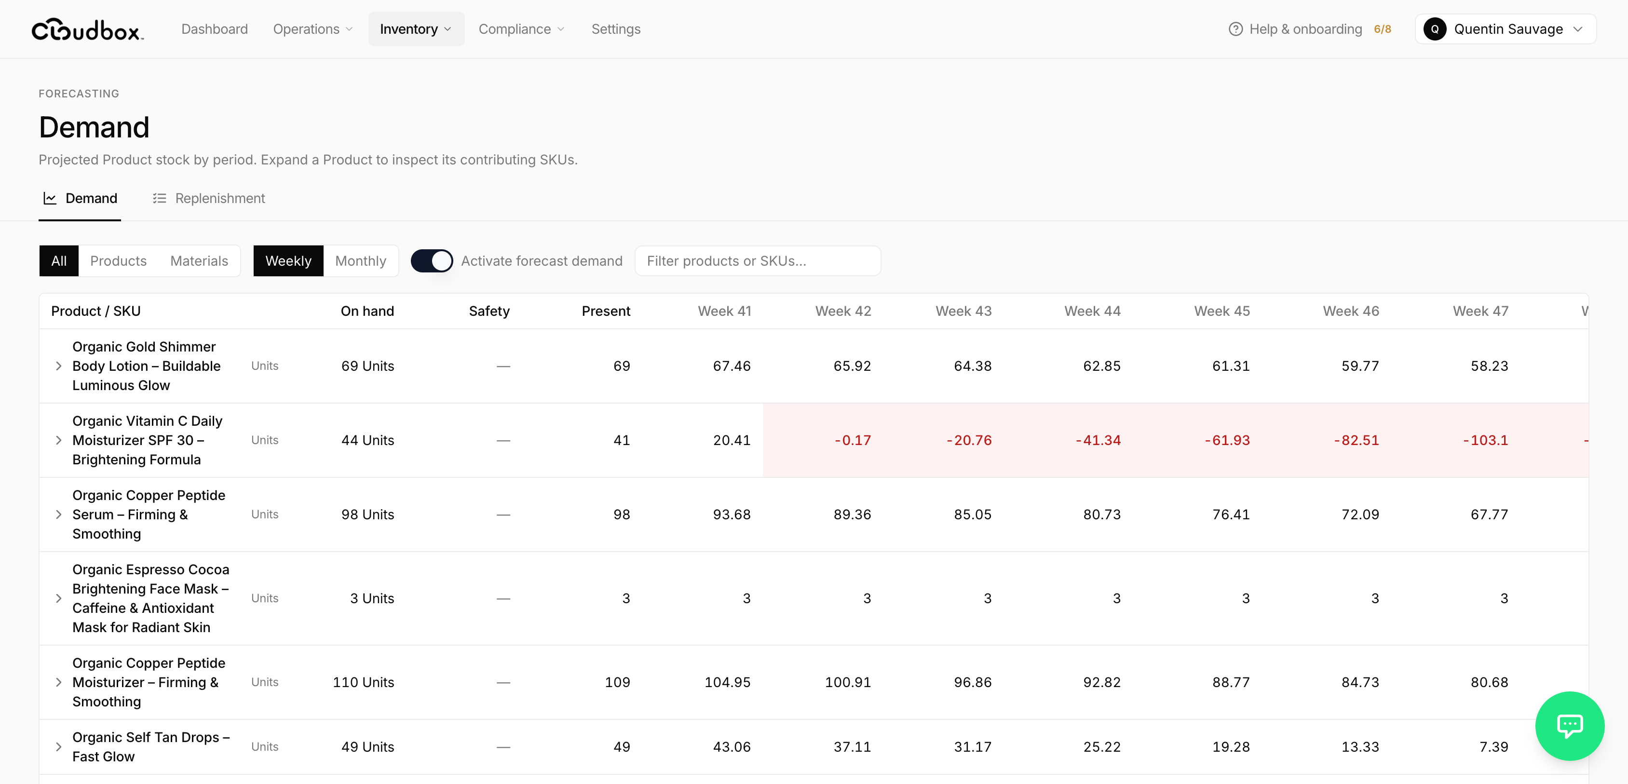Image resolution: width=1628 pixels, height=784 pixels.
Task: Go to the Dashboard page
Action: point(214,29)
